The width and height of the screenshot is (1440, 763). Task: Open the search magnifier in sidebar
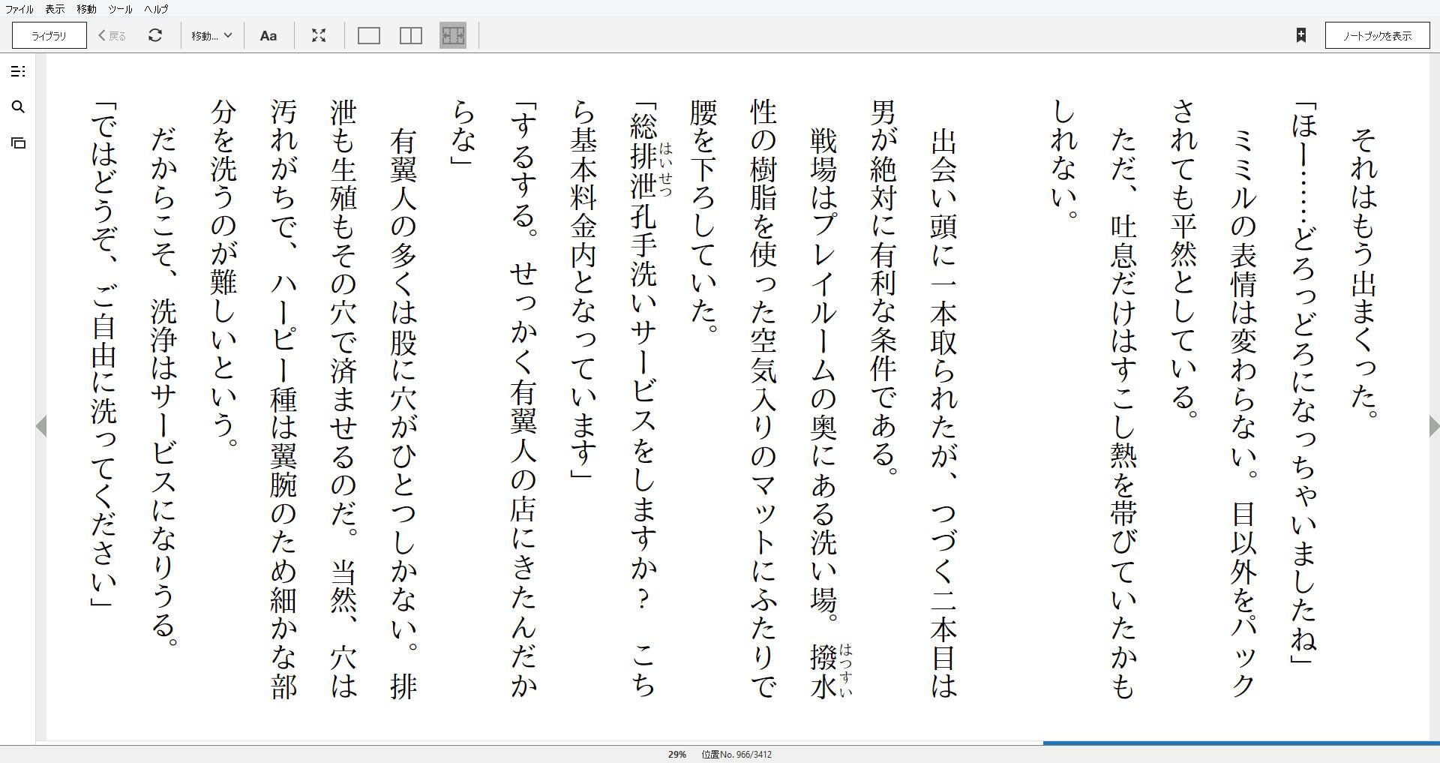(x=18, y=107)
